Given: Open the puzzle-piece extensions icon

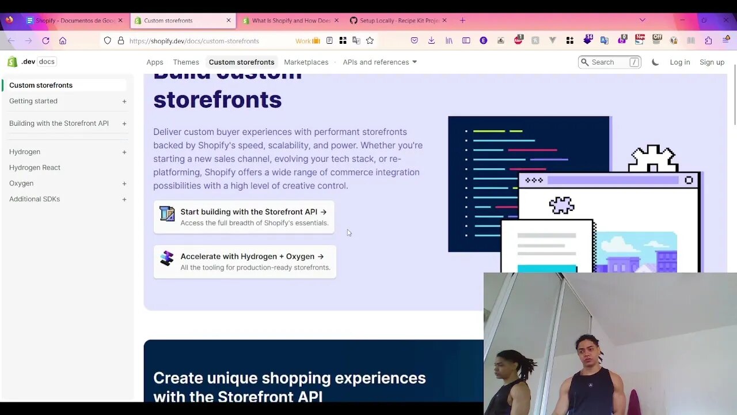Looking at the screenshot, I should pyautogui.click(x=708, y=41).
